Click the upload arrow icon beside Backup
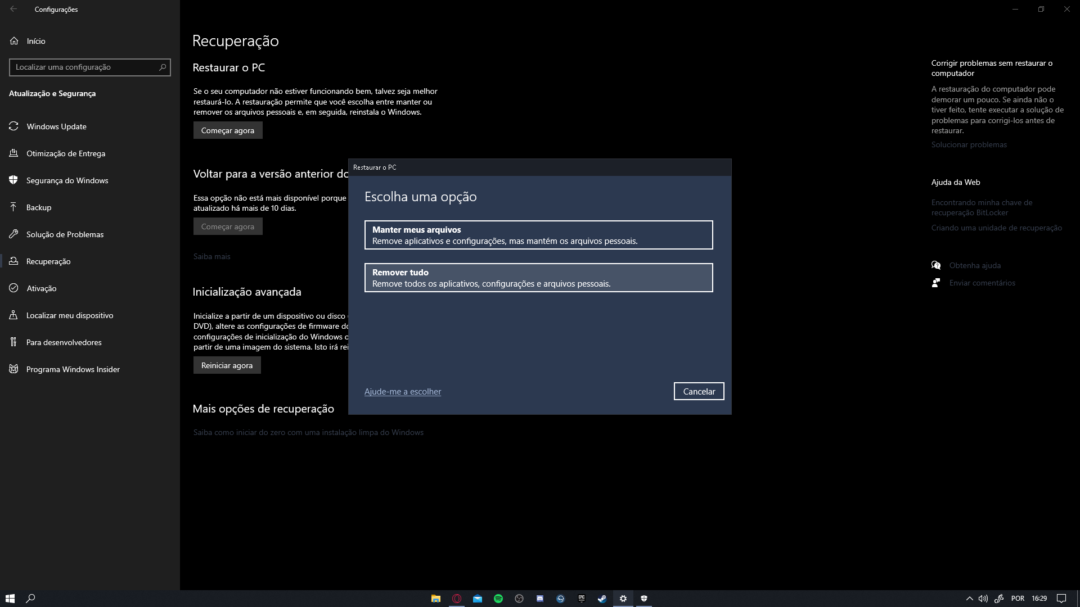Viewport: 1080px width, 607px height. (13, 207)
